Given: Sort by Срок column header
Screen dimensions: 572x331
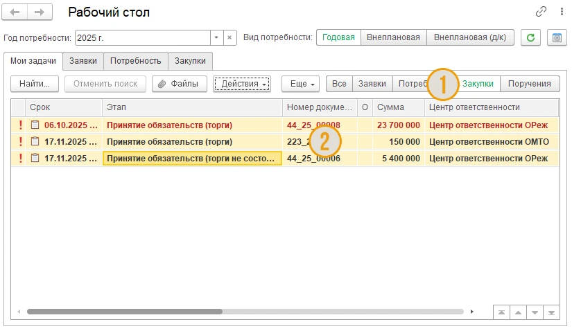Looking at the screenshot, I should point(64,107).
